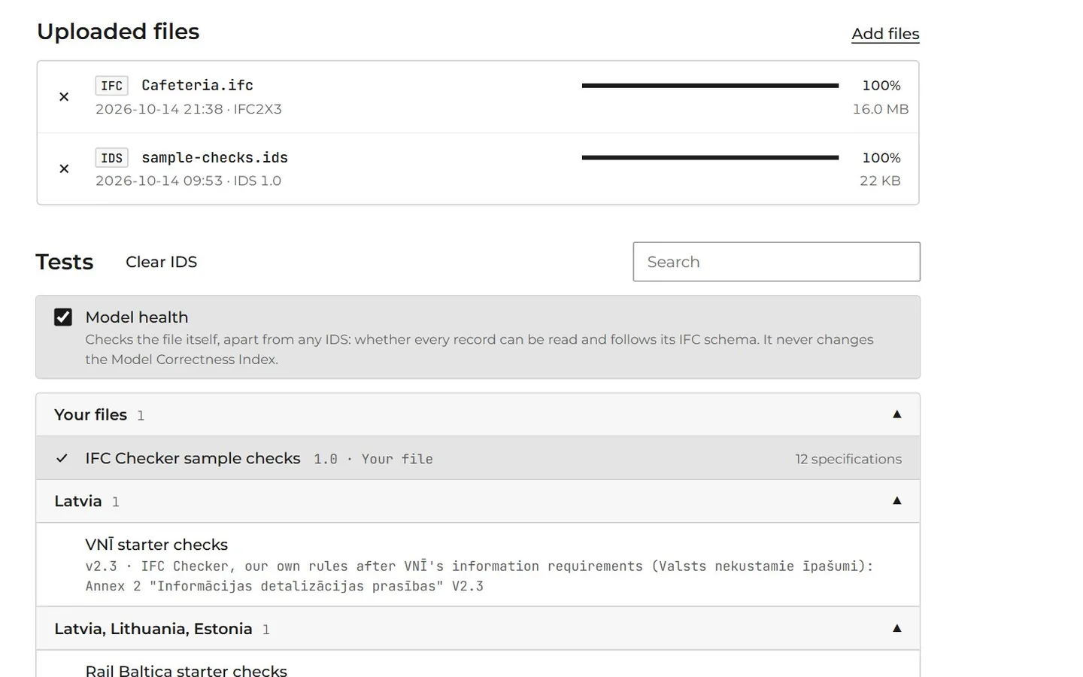Viewport: 1083px width, 677px height.
Task: Click the checkmark beside IFC Checker sample checks
Action: (x=62, y=458)
